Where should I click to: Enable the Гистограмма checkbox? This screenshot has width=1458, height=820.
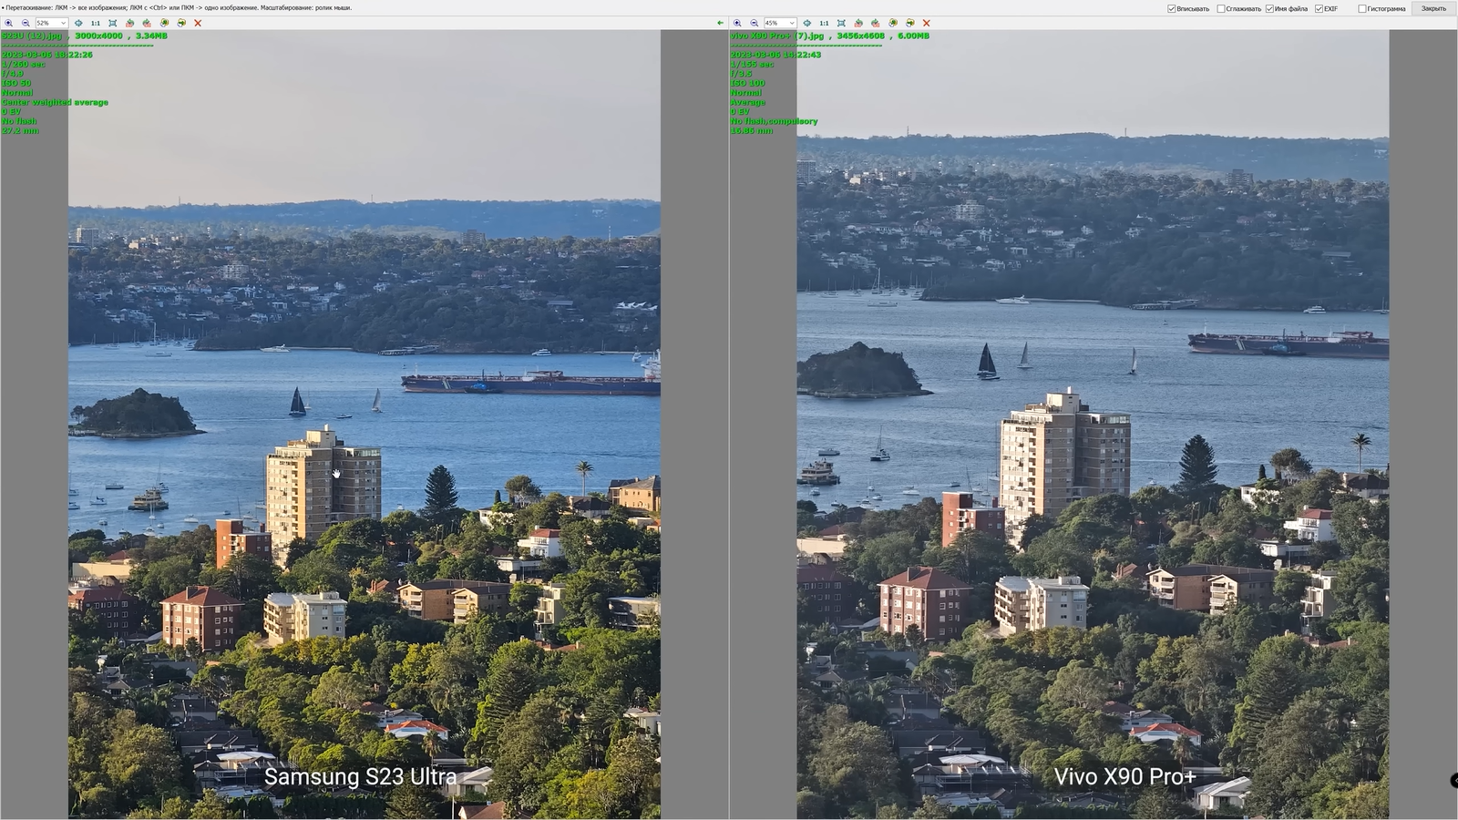[x=1362, y=9]
